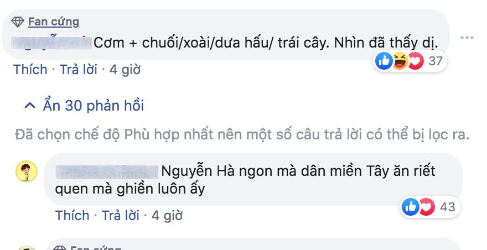Click the blue Like reaction on top comment
This screenshot has height=250, width=487.
click(384, 61)
